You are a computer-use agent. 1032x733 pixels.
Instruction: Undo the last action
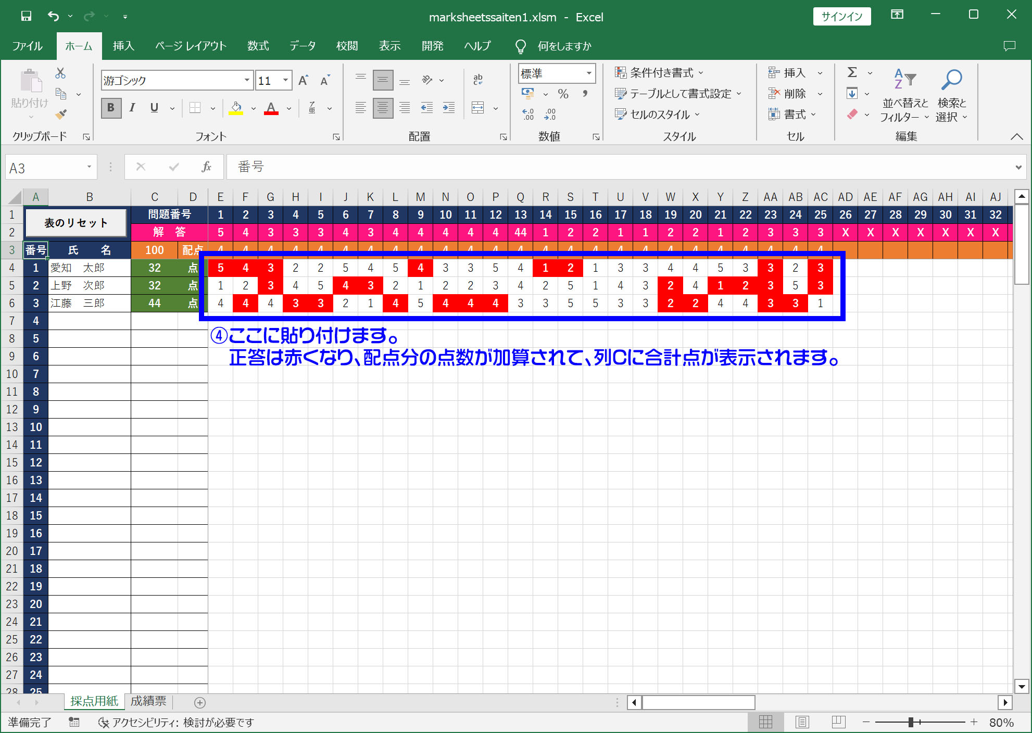tap(53, 16)
